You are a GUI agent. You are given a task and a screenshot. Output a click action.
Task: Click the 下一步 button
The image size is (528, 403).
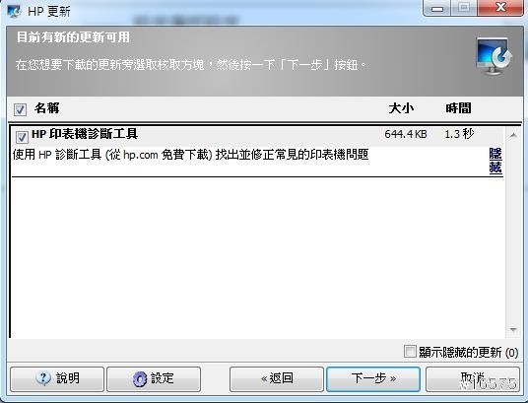pyautogui.click(x=373, y=378)
